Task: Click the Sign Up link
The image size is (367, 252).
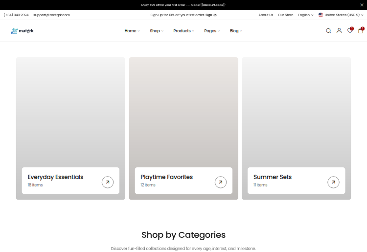Action: click(x=211, y=15)
